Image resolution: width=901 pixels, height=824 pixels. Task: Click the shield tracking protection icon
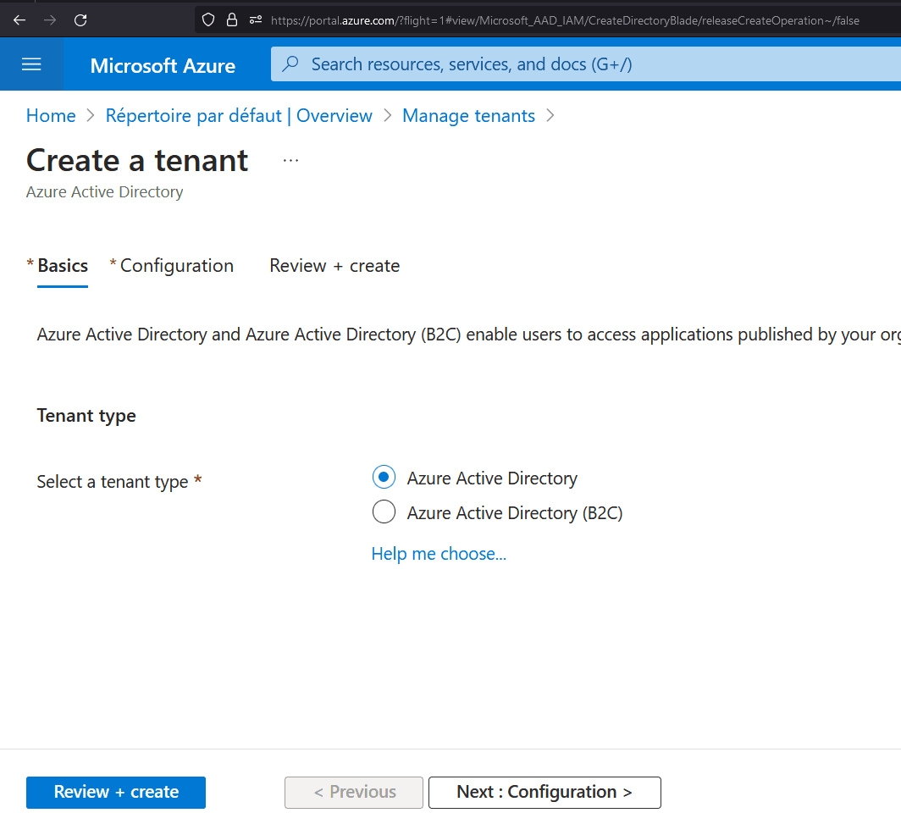(x=208, y=19)
